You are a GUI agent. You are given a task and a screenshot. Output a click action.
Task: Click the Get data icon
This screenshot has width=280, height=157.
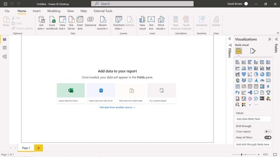(x=42, y=19)
